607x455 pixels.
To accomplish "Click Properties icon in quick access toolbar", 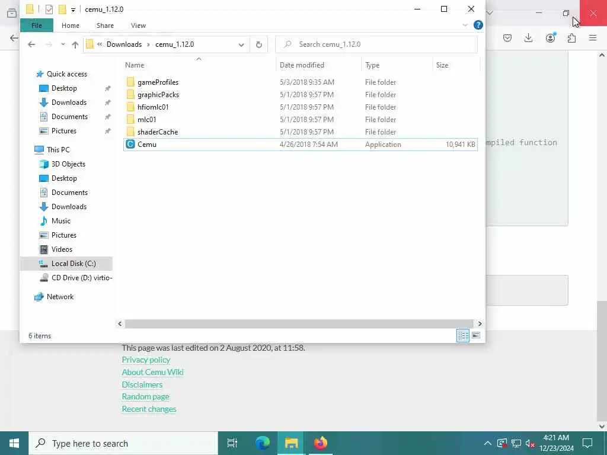I will pos(49,9).
